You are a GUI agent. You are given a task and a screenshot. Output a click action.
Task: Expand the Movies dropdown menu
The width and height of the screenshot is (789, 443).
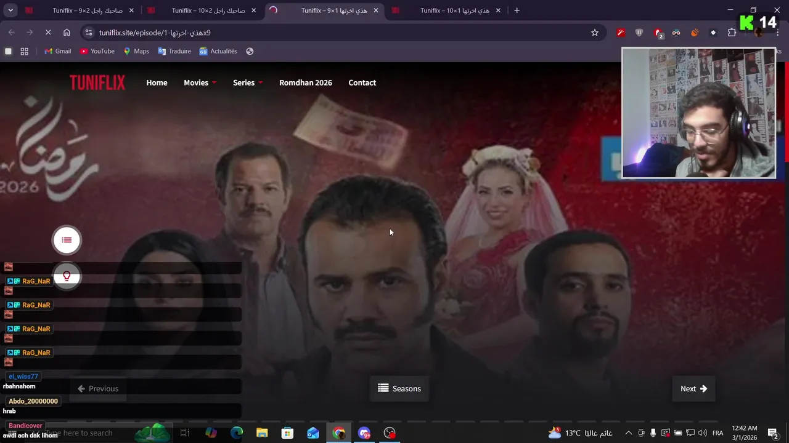tap(200, 82)
